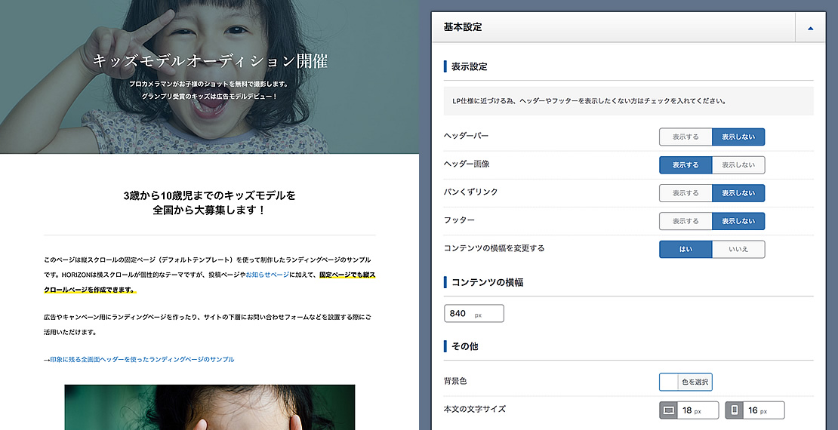Image resolution: width=838 pixels, height=430 pixels.
Task: Click the グランプリ受賞のキッズは広告モデルデビュー line
Action: point(210,96)
